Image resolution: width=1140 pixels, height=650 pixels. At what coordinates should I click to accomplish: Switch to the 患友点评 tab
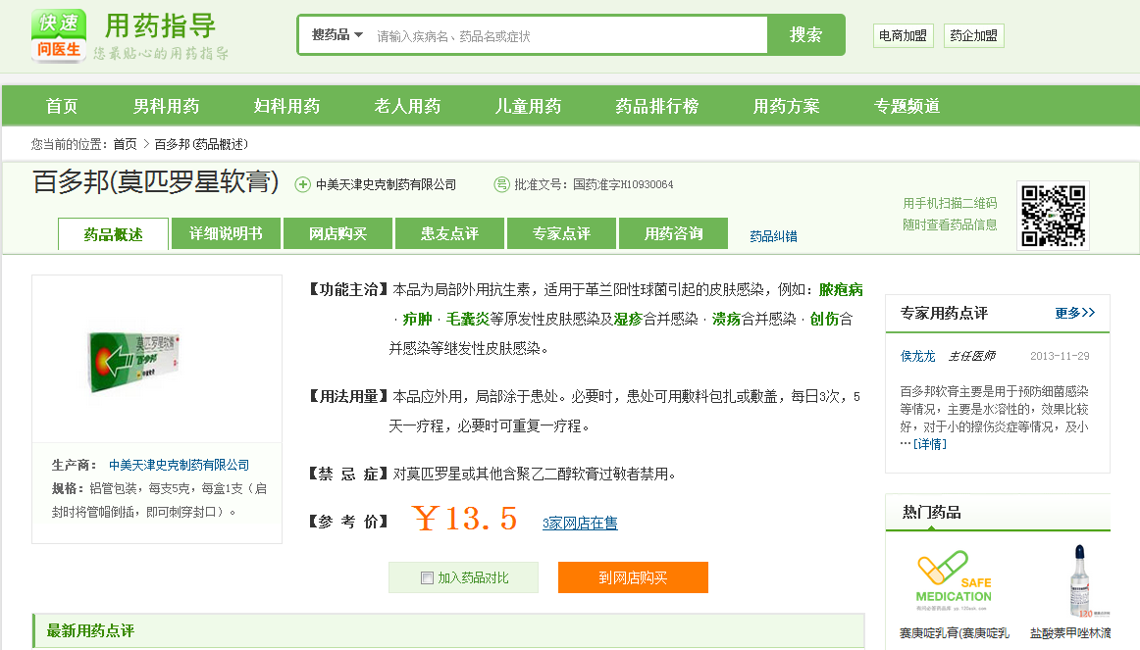(x=449, y=233)
